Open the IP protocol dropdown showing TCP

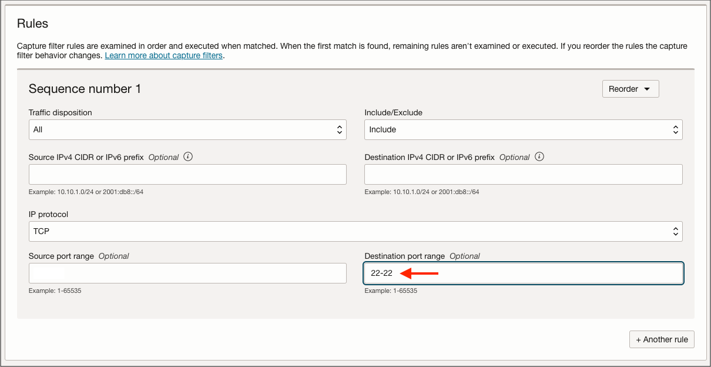[x=355, y=231]
